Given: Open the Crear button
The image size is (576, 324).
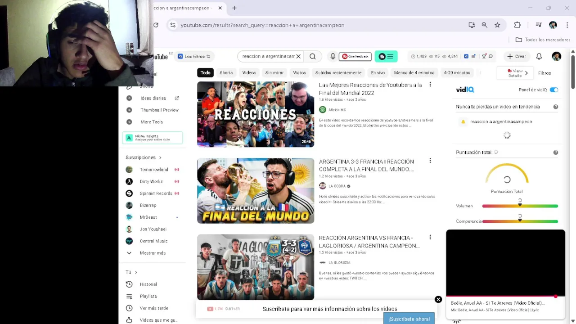Looking at the screenshot, I should point(516,56).
